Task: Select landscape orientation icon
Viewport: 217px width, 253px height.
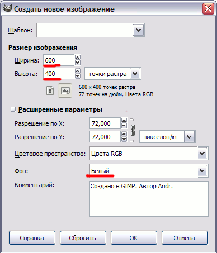Action: [x=65, y=90]
